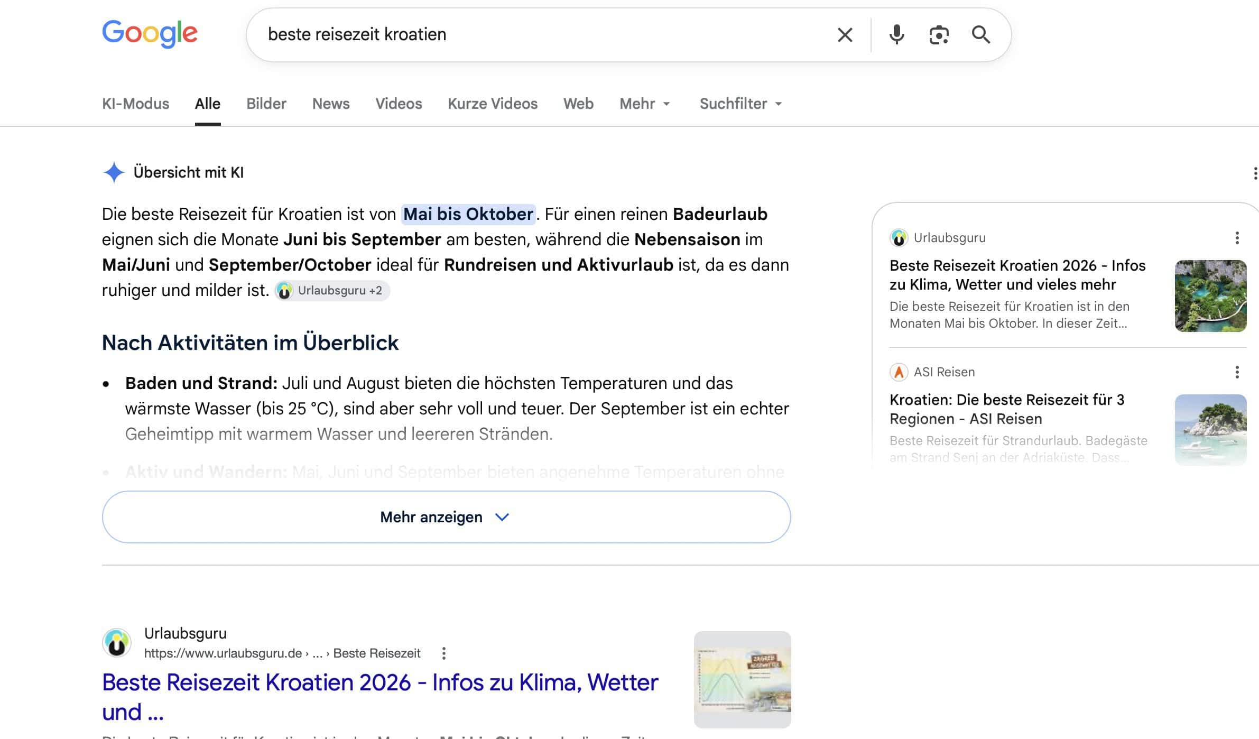Click ASI Reisen favicon in source card
Image resolution: width=1259 pixels, height=739 pixels.
(x=899, y=372)
